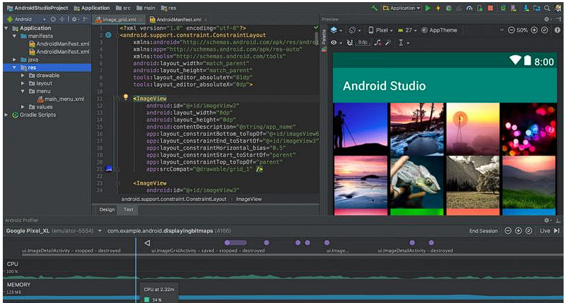Switch to Text tab

coord(128,209)
